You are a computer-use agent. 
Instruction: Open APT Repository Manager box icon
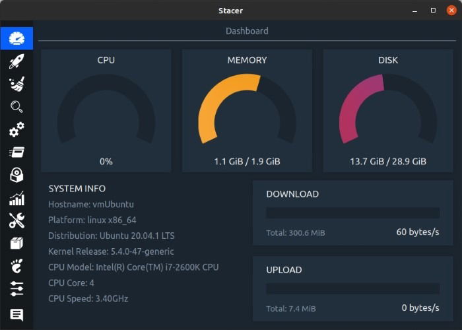(16, 244)
